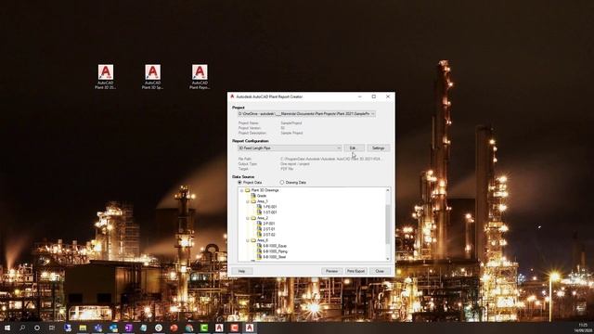Click the drawing icon beside 6-B-1000_Equip
The image size is (594, 334).
tap(260, 246)
